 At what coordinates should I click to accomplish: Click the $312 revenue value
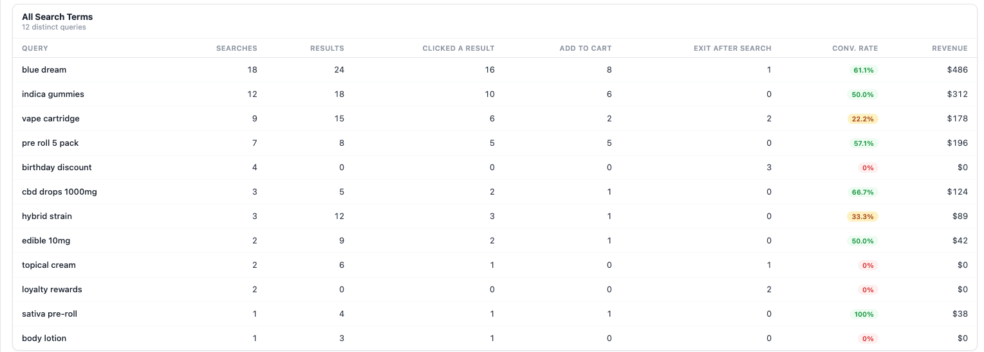958,94
